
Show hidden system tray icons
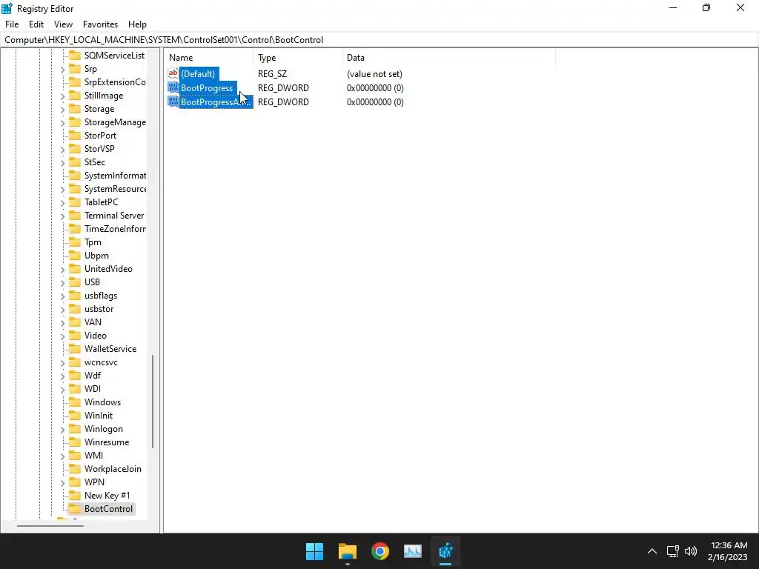click(x=652, y=551)
